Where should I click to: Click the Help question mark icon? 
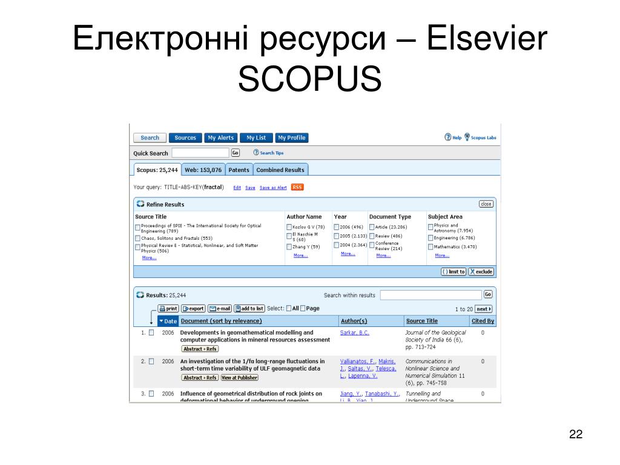(x=447, y=137)
